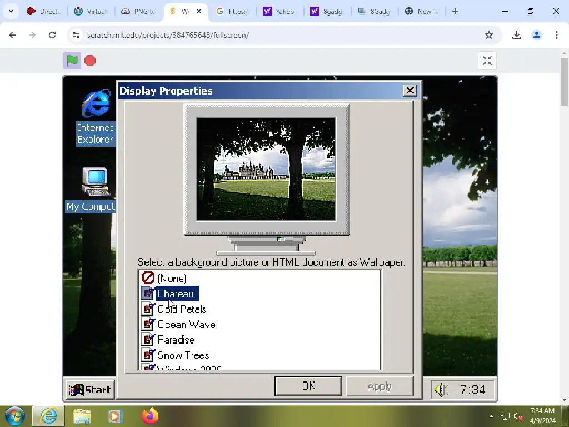Viewport: 569px width, 427px height.
Task: Exit Scratch fullscreen mode icon
Action: pyautogui.click(x=487, y=61)
